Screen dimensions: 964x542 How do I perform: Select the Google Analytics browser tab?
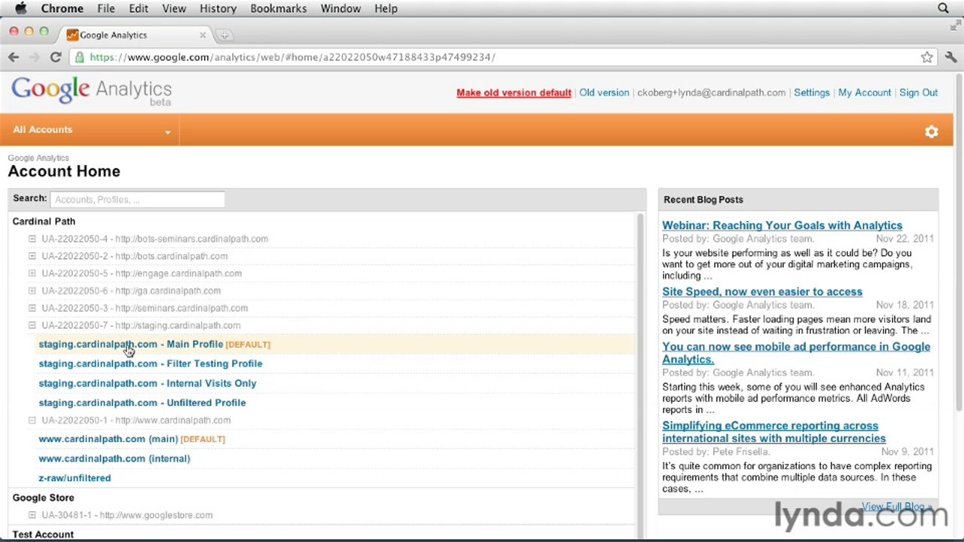(x=136, y=35)
